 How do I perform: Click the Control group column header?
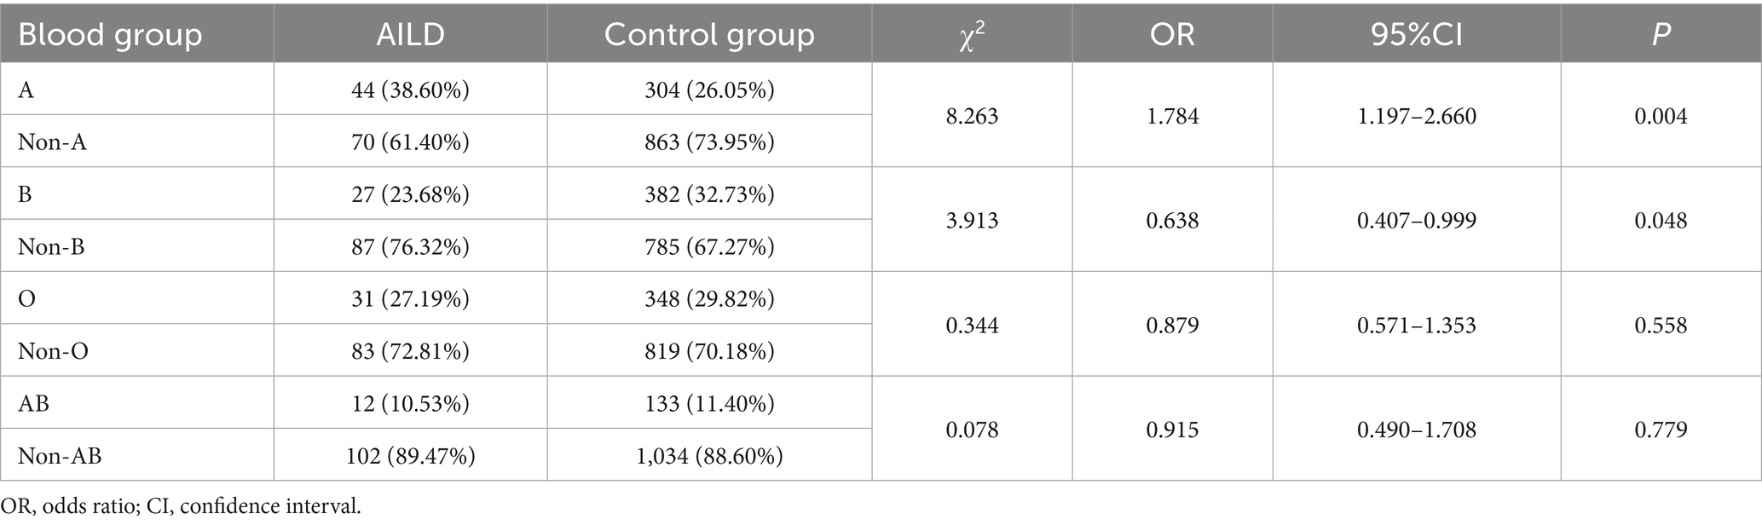(709, 34)
